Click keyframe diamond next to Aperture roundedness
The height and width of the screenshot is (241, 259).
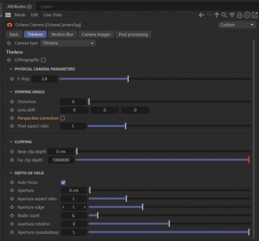[12, 233]
